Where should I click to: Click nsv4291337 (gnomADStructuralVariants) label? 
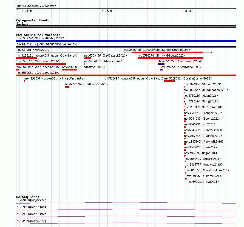tap(54, 78)
